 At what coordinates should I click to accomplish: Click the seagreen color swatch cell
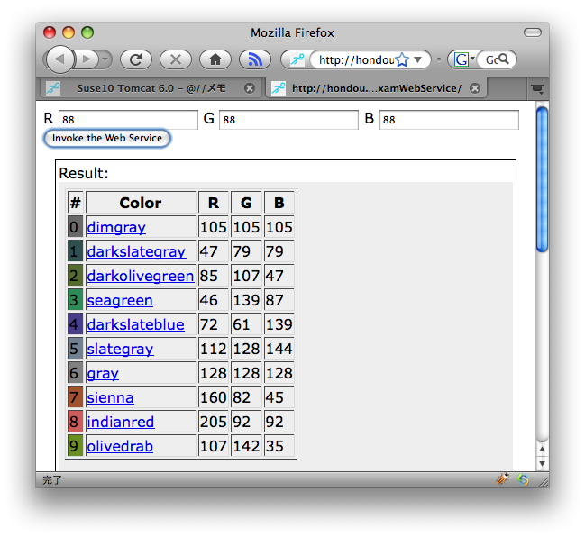pos(75,300)
